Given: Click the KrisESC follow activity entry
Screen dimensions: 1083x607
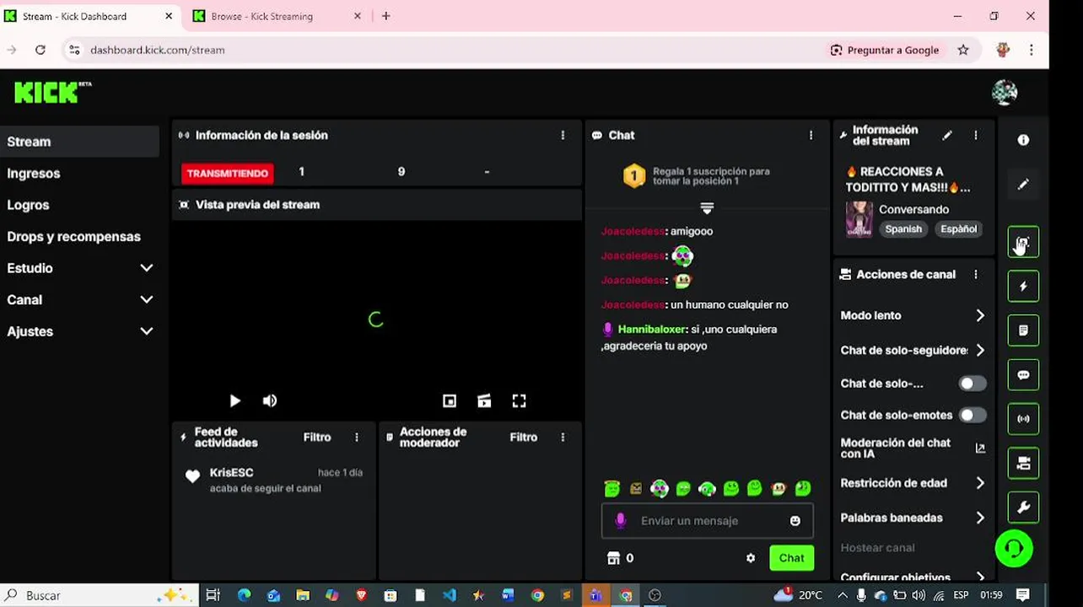Looking at the screenshot, I should click(x=274, y=480).
